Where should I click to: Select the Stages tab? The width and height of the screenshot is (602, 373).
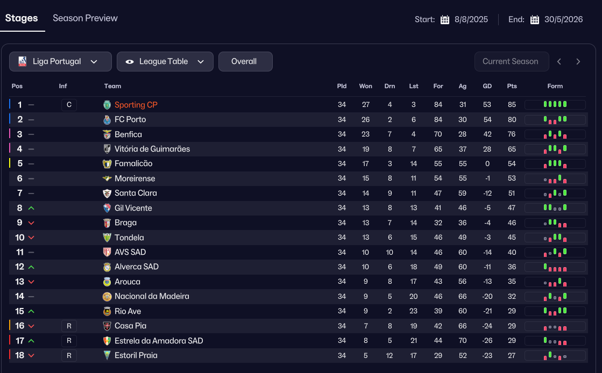click(x=22, y=18)
